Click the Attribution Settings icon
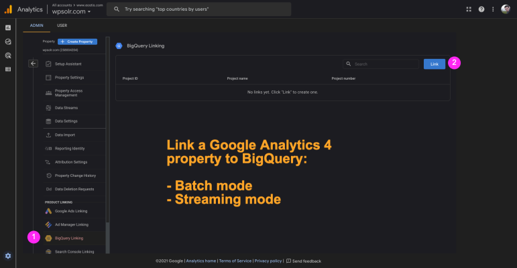Viewport: 517px width, 268px height. [48, 162]
